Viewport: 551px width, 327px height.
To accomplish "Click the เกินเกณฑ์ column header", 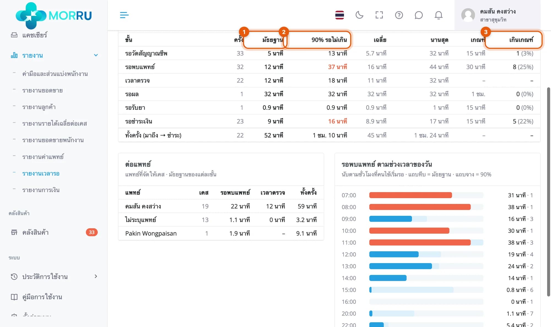I will [x=521, y=40].
